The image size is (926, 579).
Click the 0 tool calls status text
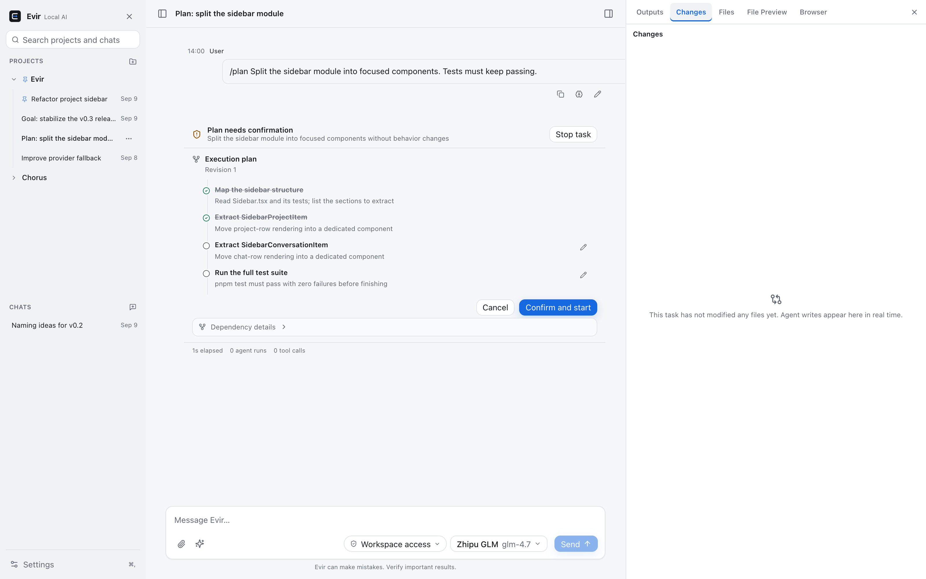[x=289, y=350]
